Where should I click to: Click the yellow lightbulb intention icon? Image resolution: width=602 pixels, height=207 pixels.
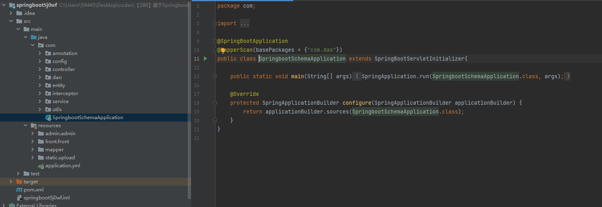[x=223, y=50]
